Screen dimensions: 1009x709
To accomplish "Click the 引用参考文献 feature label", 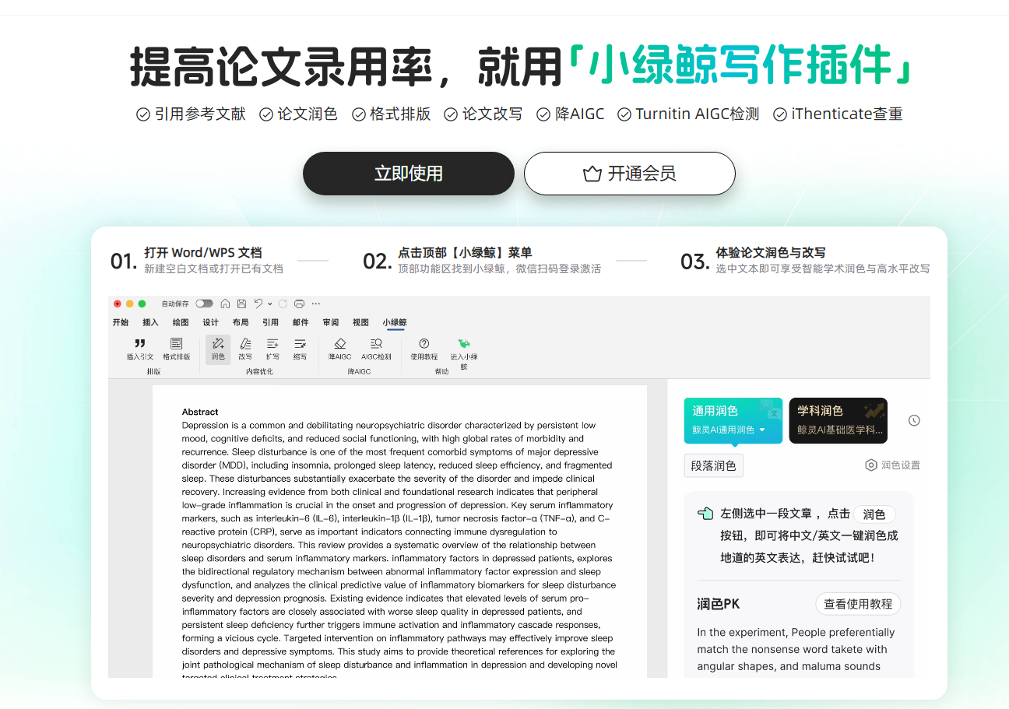I will click(x=200, y=114).
